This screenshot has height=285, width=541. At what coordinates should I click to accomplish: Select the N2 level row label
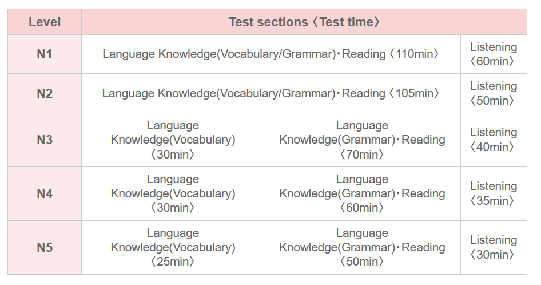[x=45, y=93]
